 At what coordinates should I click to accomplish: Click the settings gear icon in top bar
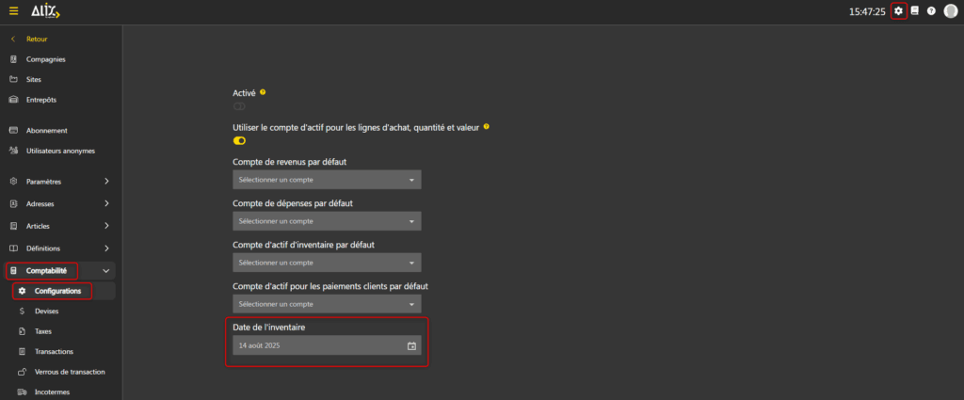click(898, 11)
